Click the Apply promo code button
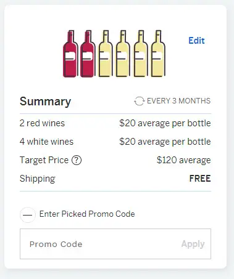Screen dimensions: 234x279 click(x=193, y=244)
